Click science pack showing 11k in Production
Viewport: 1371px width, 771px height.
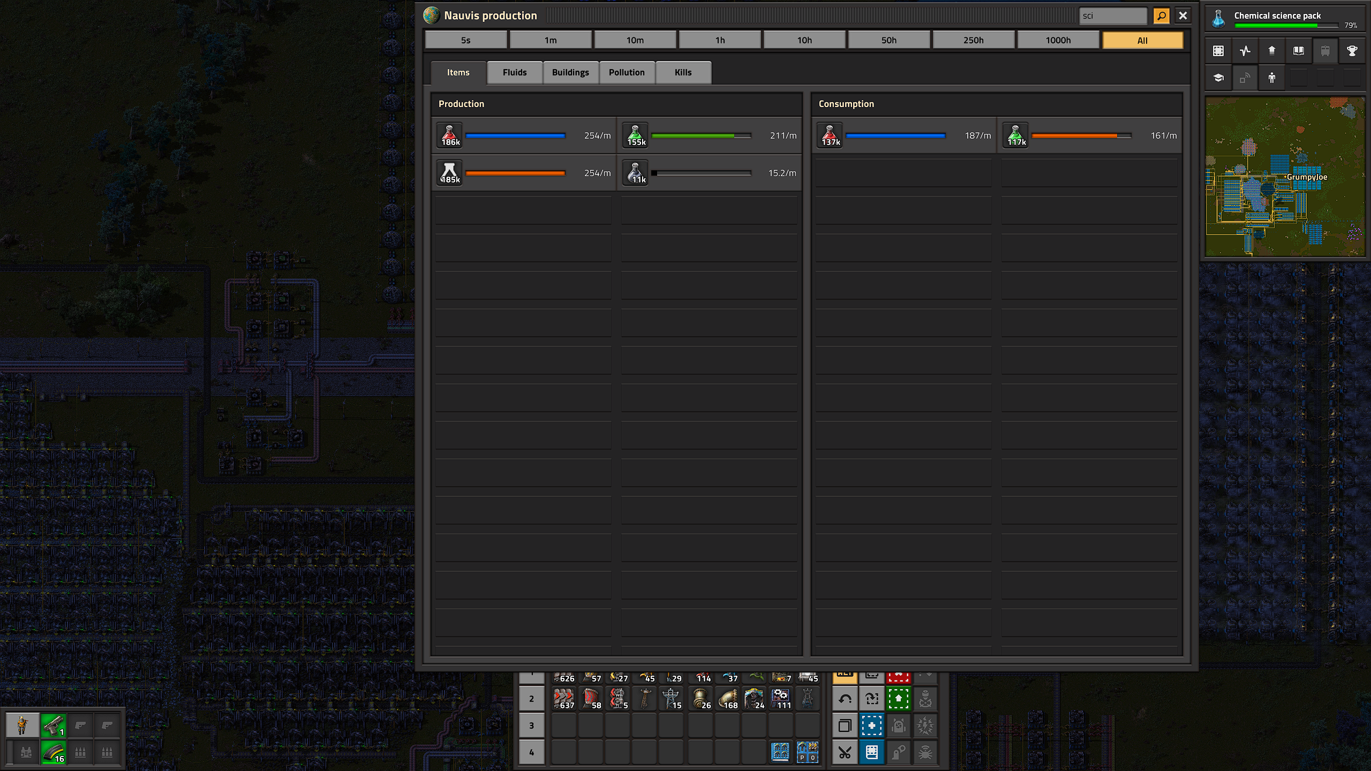pos(635,173)
